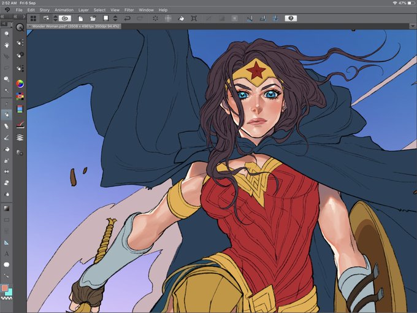Open the Quick Access magnifier palette
Screen dimensions: 417x313
[x=20, y=28]
